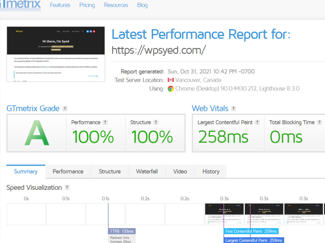Click the GTmetrix logo

pyautogui.click(x=20, y=5)
